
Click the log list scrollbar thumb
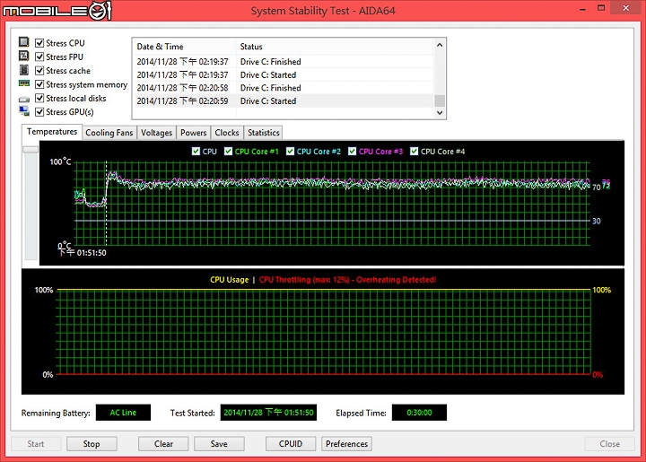point(440,100)
